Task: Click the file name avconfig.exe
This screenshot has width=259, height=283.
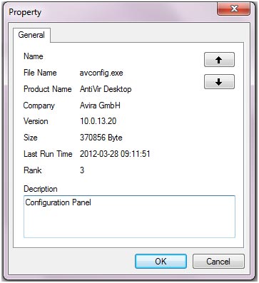Action: (101, 73)
